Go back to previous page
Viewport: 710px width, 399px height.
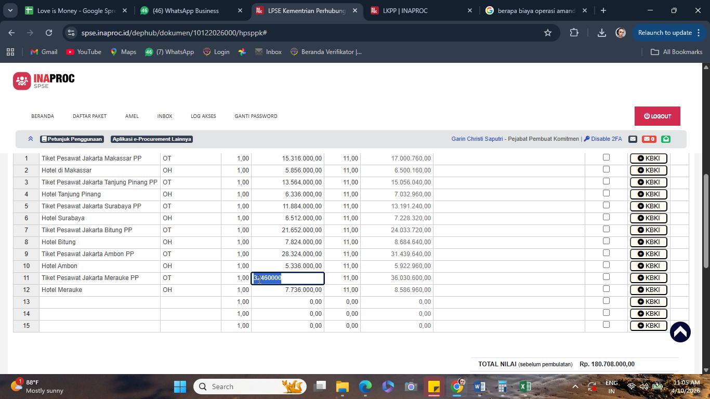pos(11,33)
